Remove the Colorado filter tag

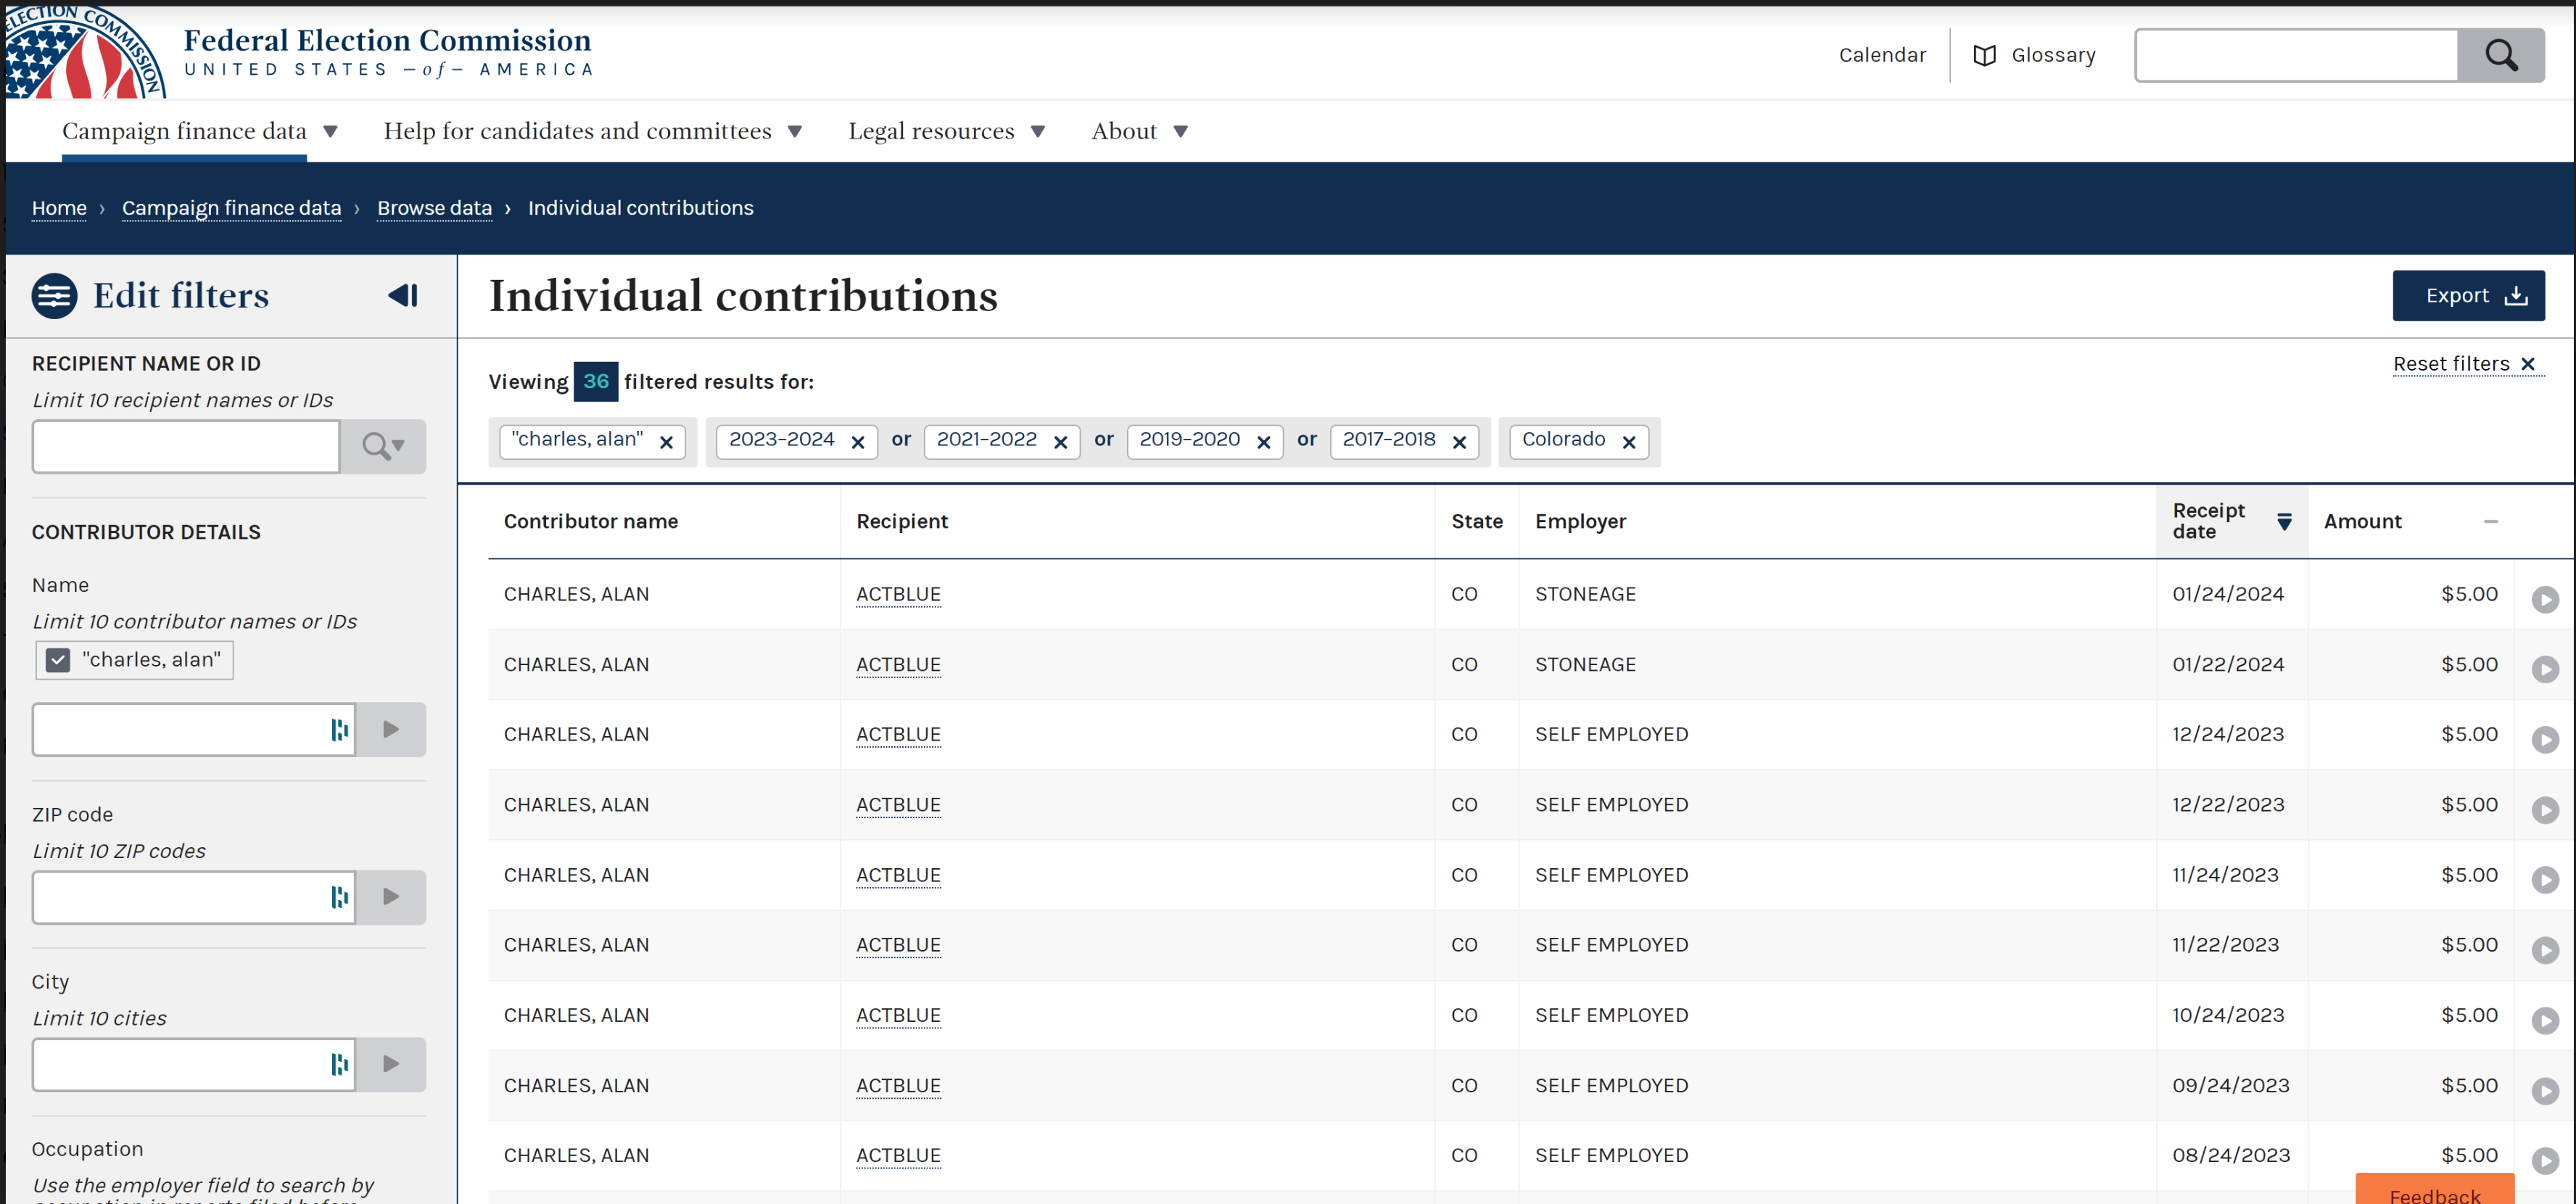click(1628, 442)
